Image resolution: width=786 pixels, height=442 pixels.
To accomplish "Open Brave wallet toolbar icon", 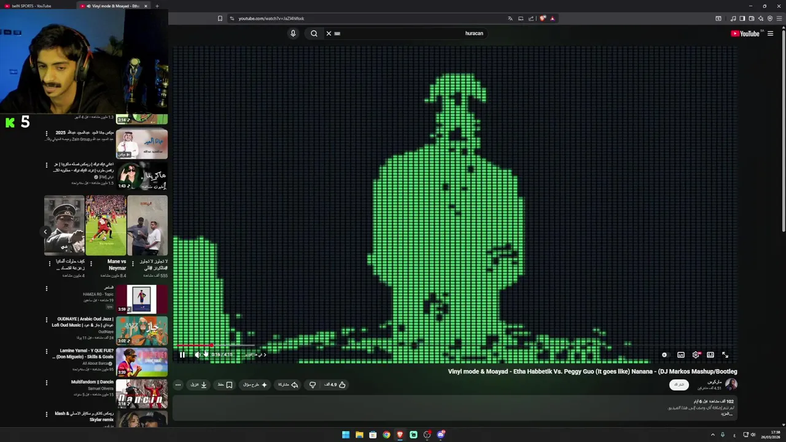I will click(x=751, y=18).
